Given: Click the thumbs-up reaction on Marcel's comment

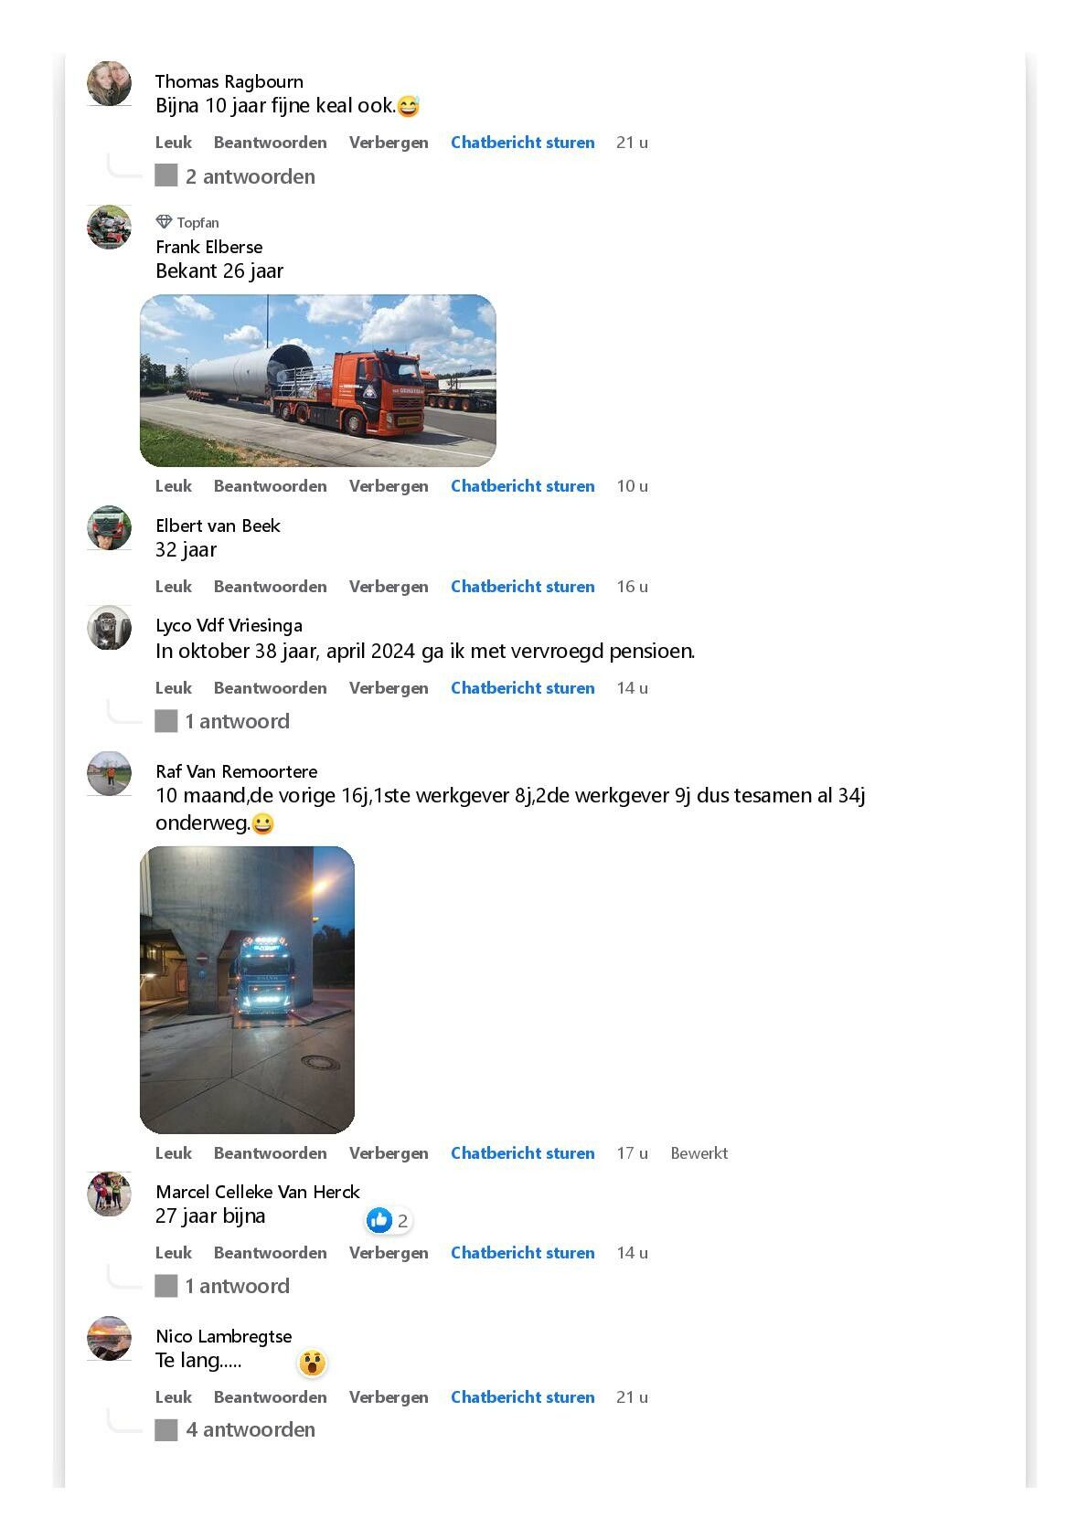Looking at the screenshot, I should pos(379,1220).
